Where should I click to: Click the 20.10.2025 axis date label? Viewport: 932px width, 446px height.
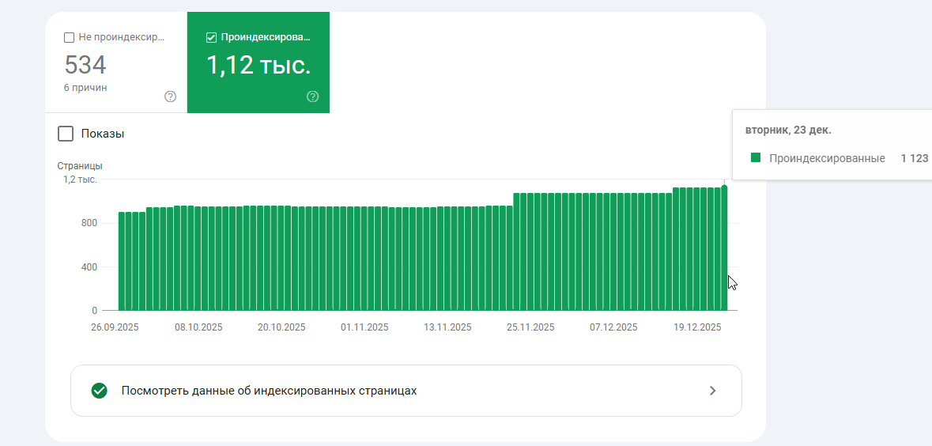pyautogui.click(x=281, y=327)
